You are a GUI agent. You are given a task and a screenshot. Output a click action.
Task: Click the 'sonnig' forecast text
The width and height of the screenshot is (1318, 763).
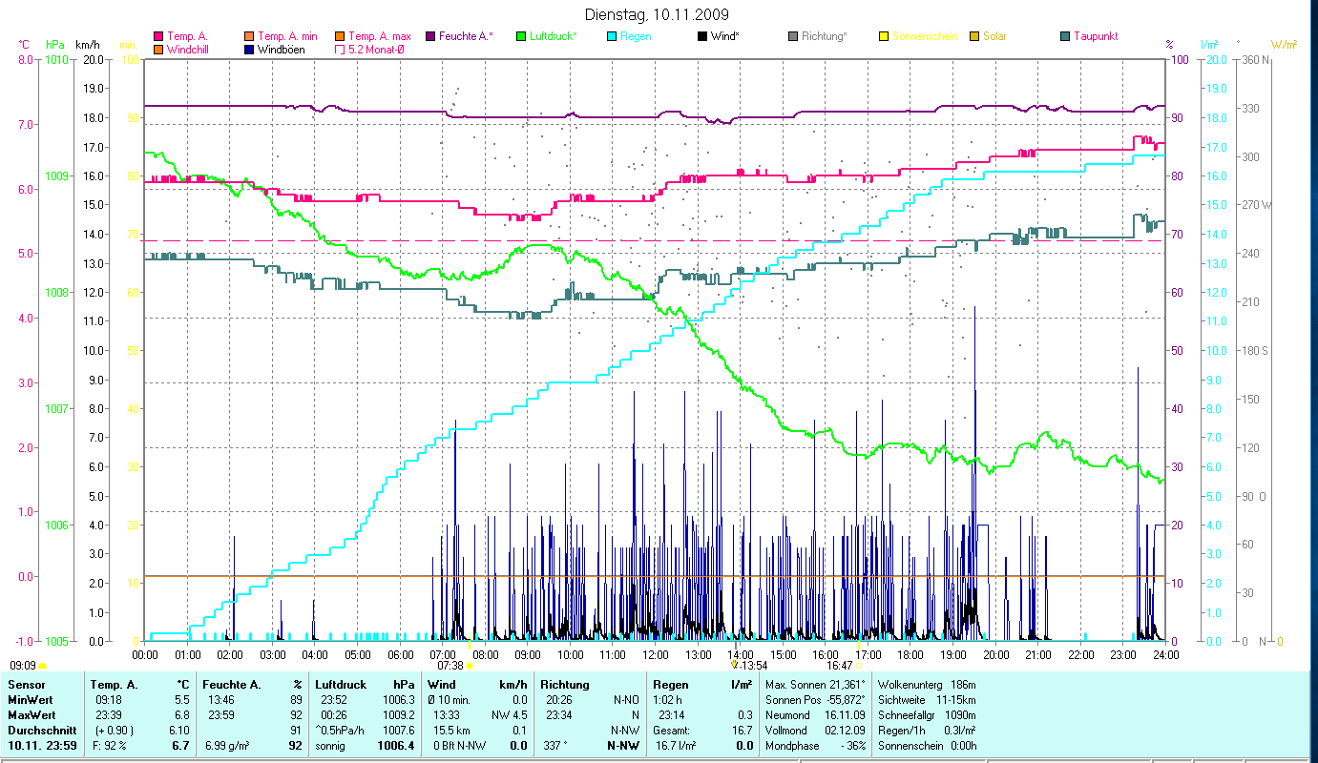click(x=330, y=746)
